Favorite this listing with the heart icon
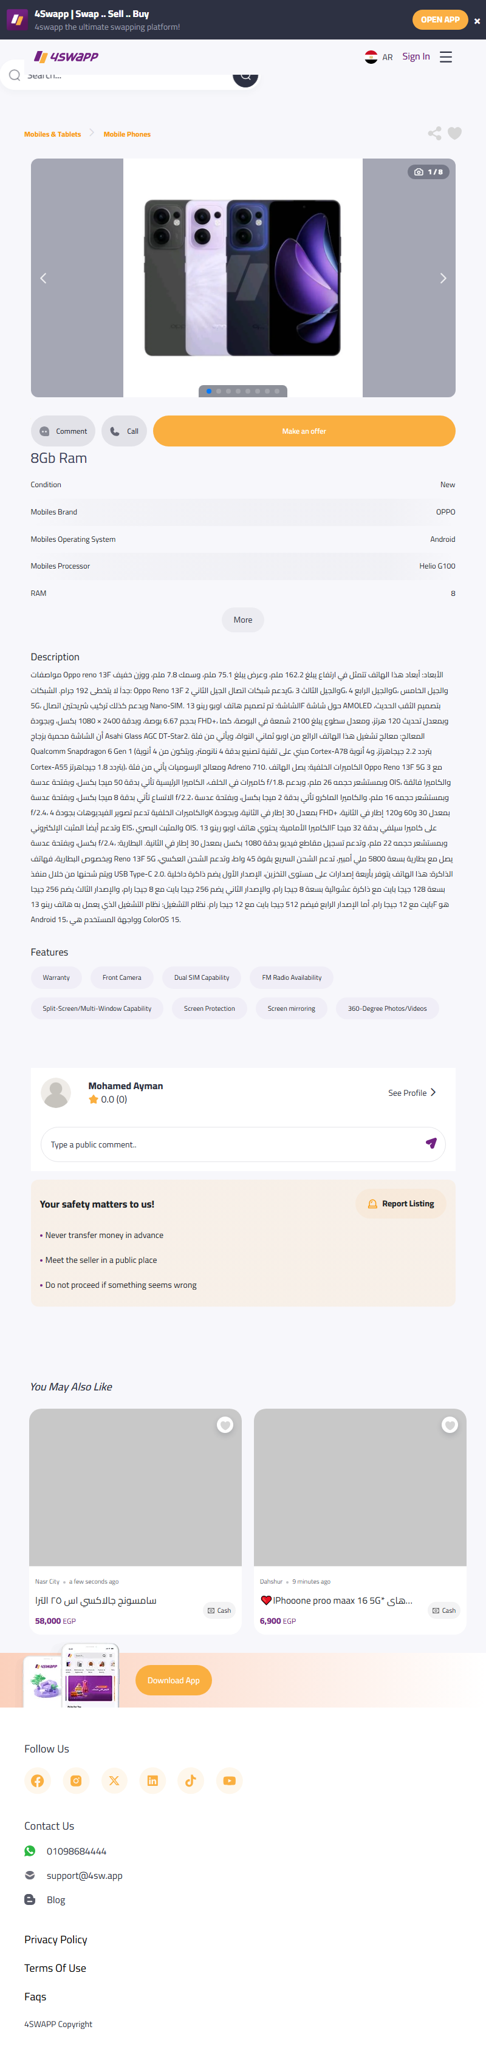 coord(454,133)
